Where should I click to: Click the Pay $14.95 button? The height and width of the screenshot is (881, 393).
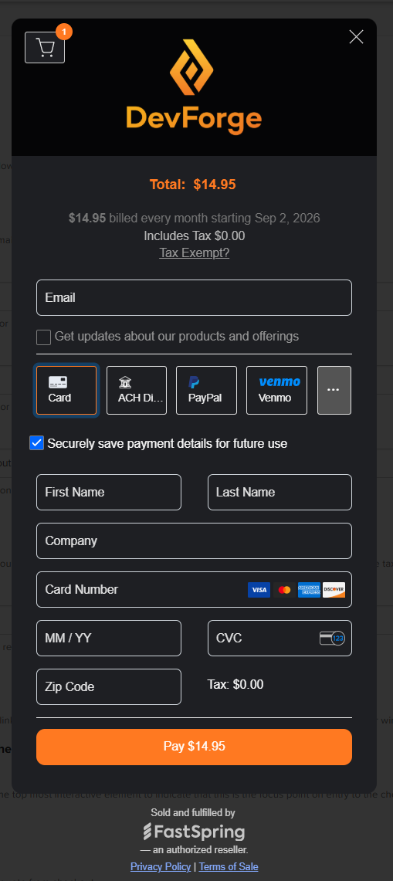[194, 747]
